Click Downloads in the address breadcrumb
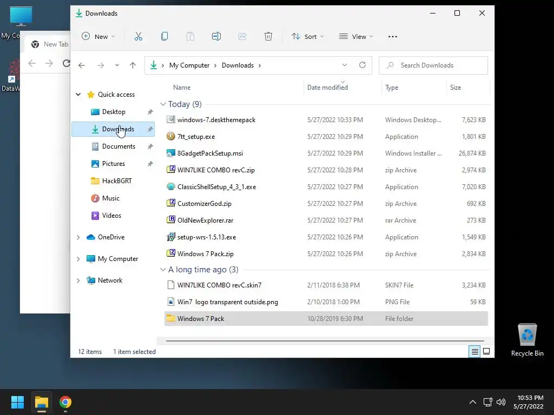This screenshot has height=415, width=554. [x=238, y=65]
